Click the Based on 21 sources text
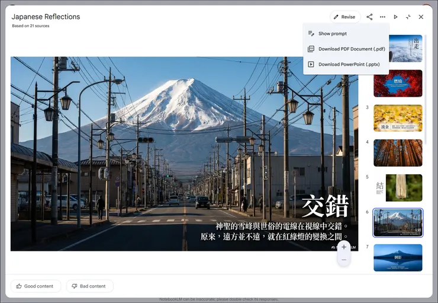The image size is (438, 303). pos(31,25)
